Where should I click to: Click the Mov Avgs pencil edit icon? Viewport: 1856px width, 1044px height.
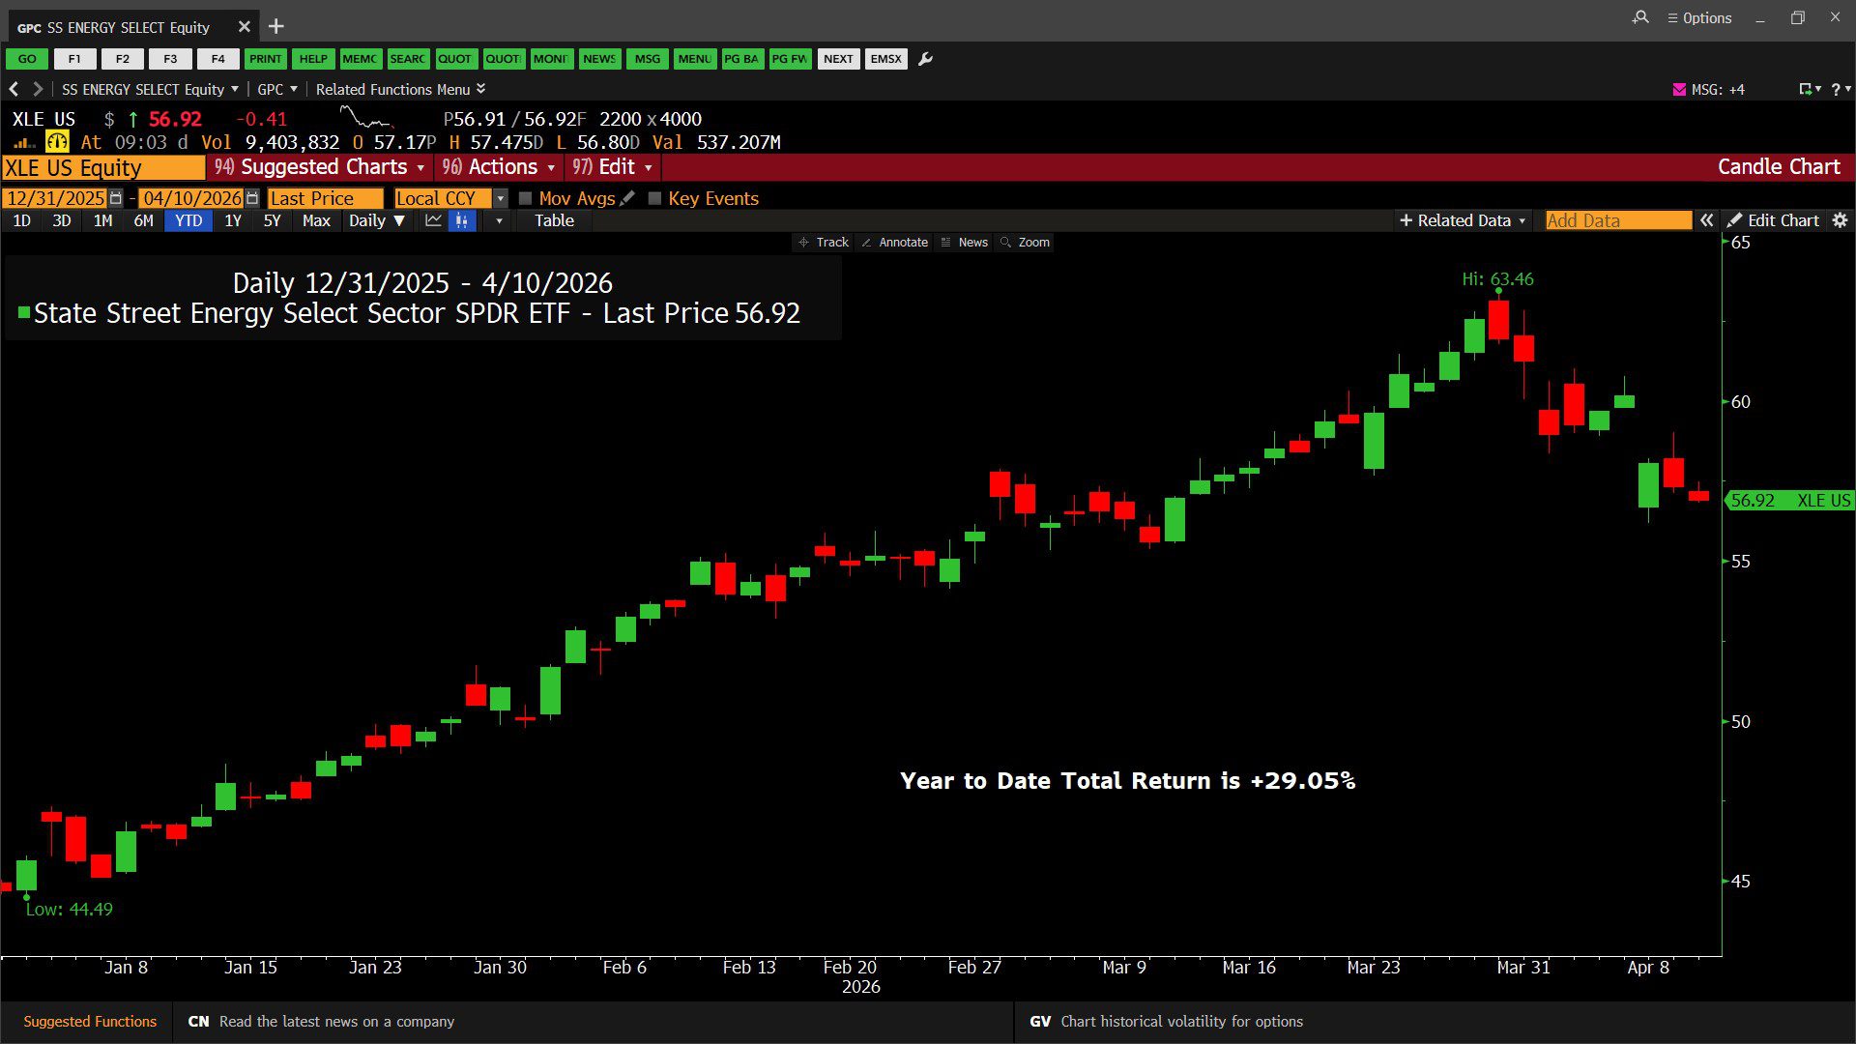point(627,198)
